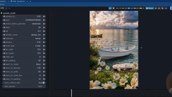This screenshot has width=172, height=97.
Task: Click the upscale_model node title
Action: [9, 13]
